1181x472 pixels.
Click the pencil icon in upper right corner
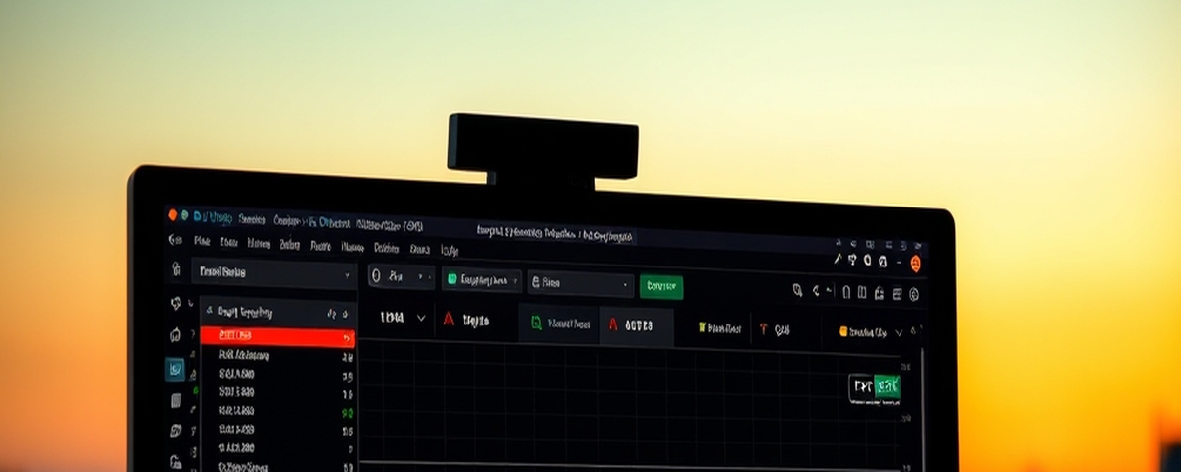(838, 260)
